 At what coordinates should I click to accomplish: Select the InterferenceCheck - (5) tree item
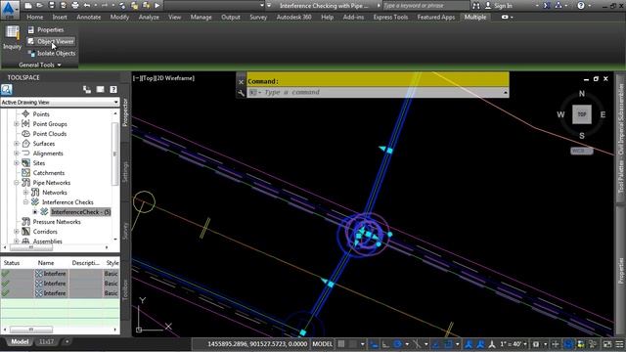click(80, 212)
